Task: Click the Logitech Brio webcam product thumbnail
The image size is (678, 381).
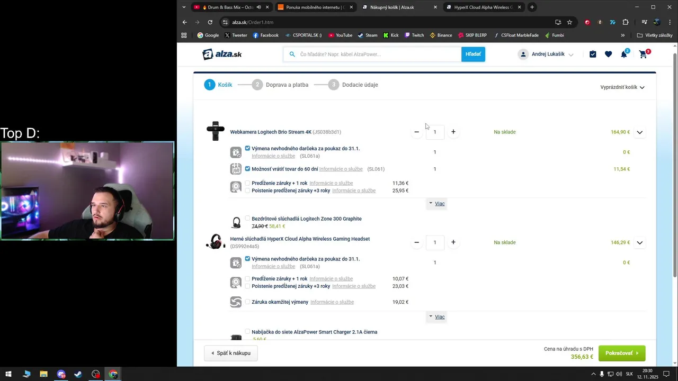Action: click(x=216, y=131)
